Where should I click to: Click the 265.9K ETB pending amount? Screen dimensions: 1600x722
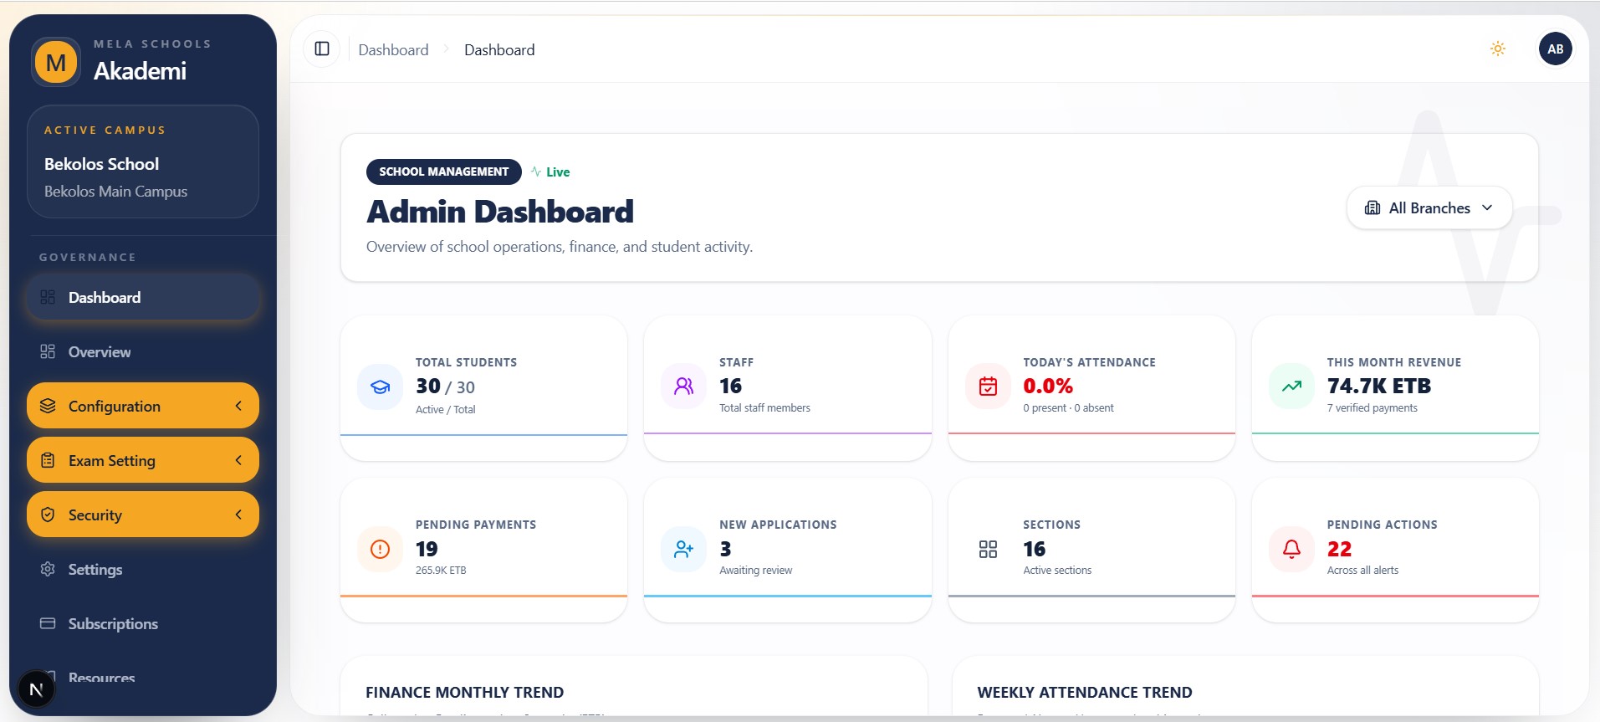coord(441,571)
